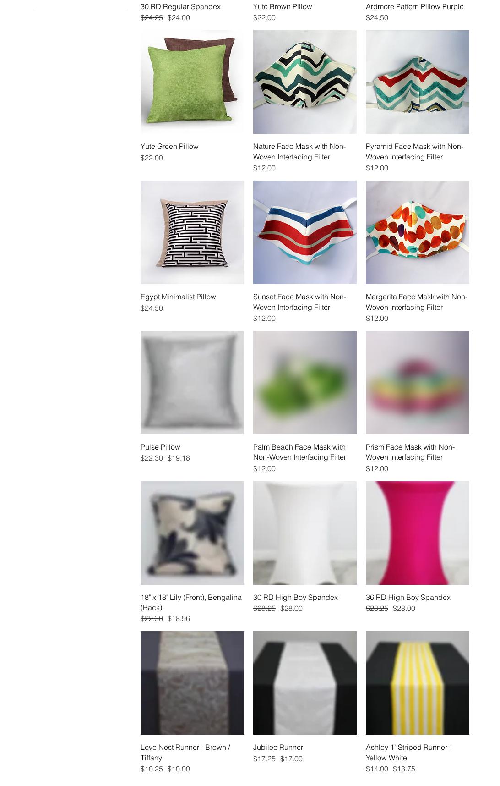Open the pink 36 RD High Boy Spandex image

[417, 533]
